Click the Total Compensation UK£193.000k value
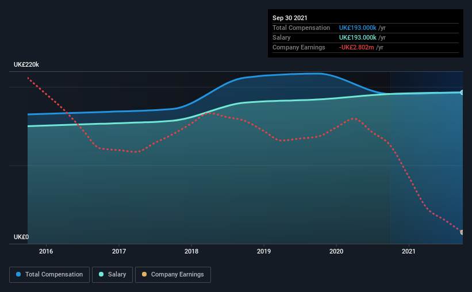472x292 pixels. pyautogui.click(x=358, y=28)
